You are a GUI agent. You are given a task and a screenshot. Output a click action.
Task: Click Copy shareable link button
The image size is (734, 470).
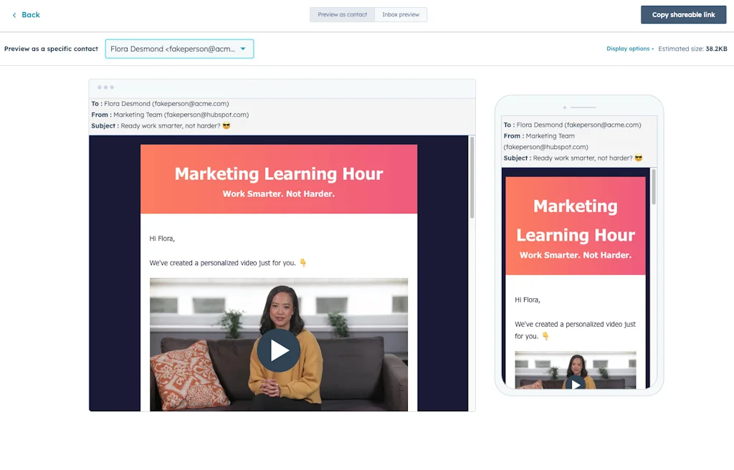tap(683, 14)
